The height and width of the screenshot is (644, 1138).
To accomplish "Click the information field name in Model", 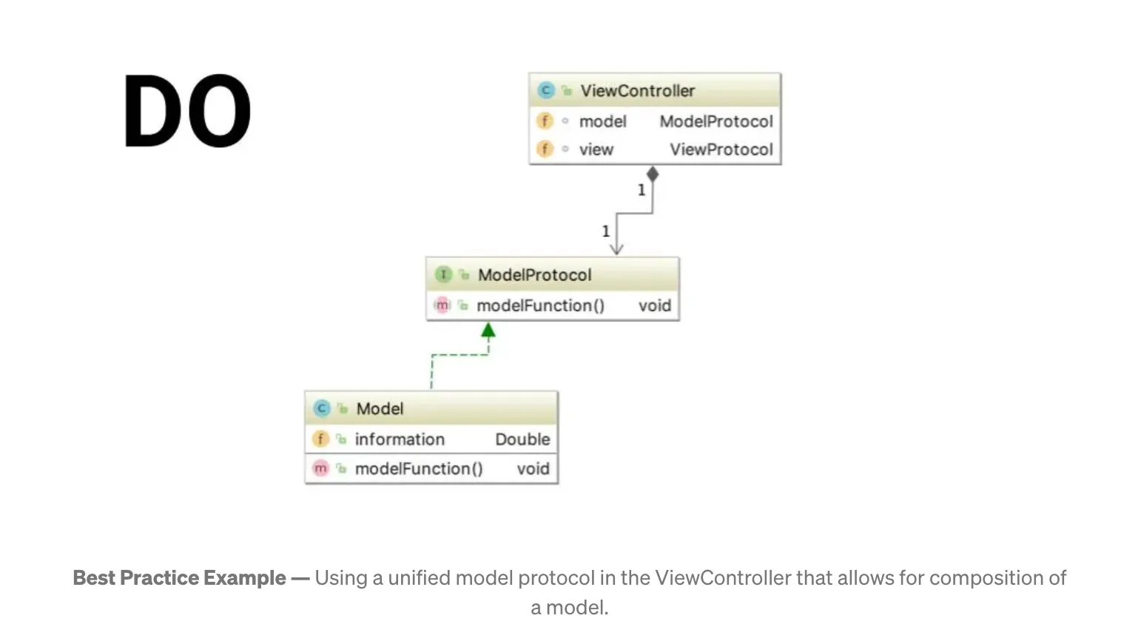I will (x=400, y=440).
